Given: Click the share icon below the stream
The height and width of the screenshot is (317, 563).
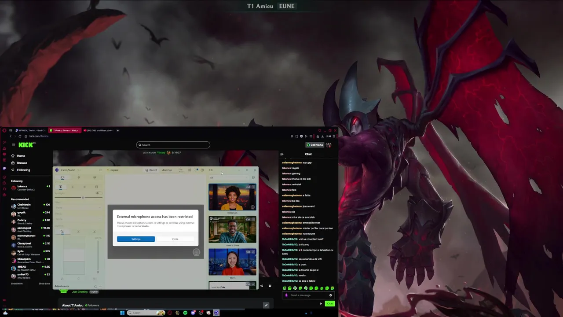Looking at the screenshot, I should click(261, 286).
